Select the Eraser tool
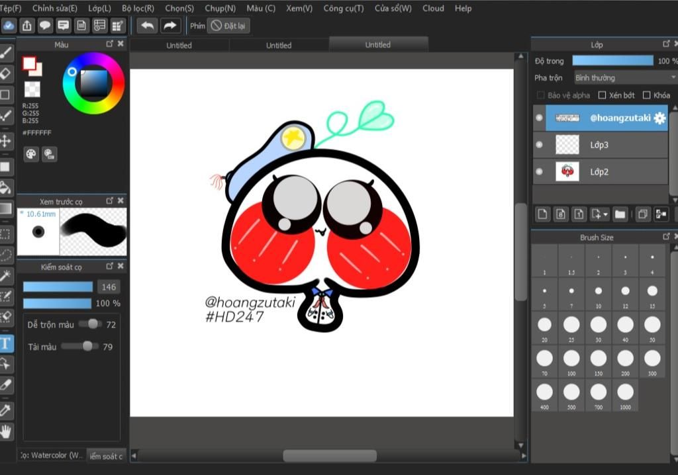The image size is (678, 475). (6, 74)
